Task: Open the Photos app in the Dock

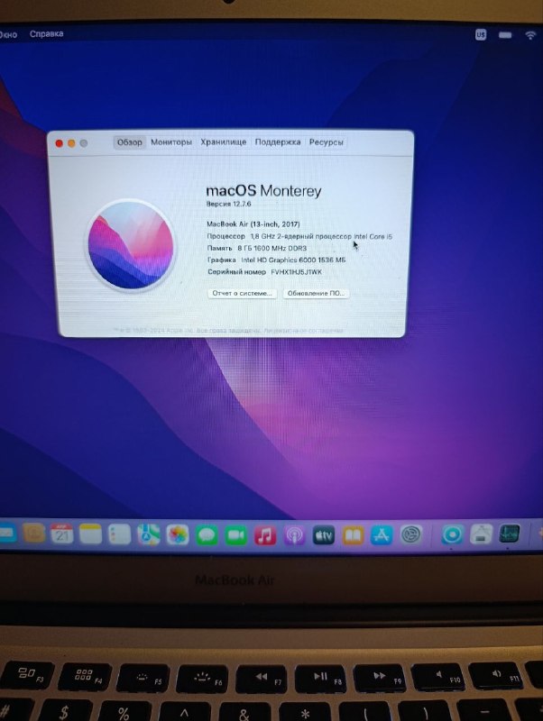Action: (x=178, y=535)
